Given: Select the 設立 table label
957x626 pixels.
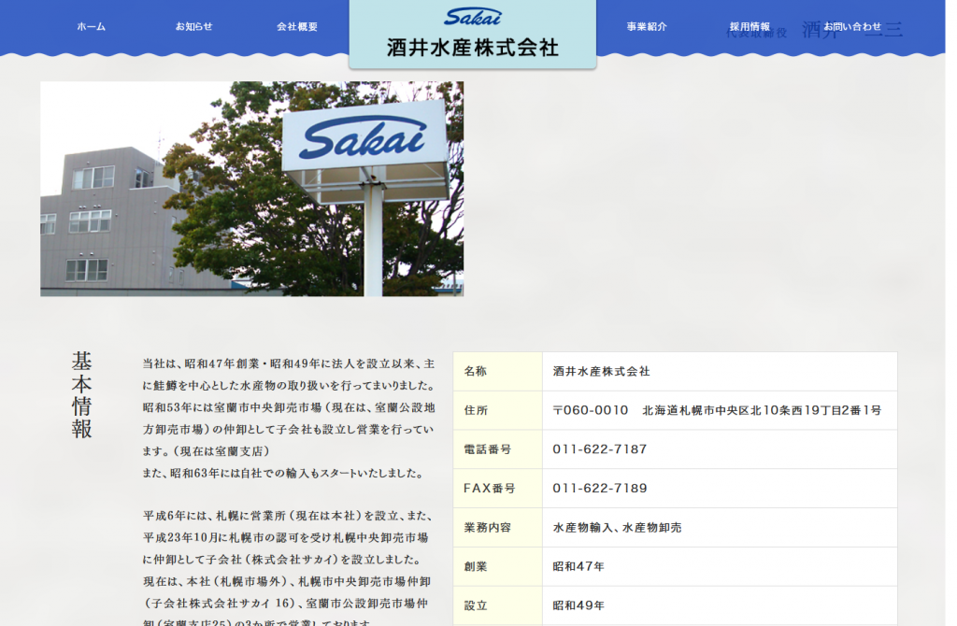Looking at the screenshot, I should (476, 605).
